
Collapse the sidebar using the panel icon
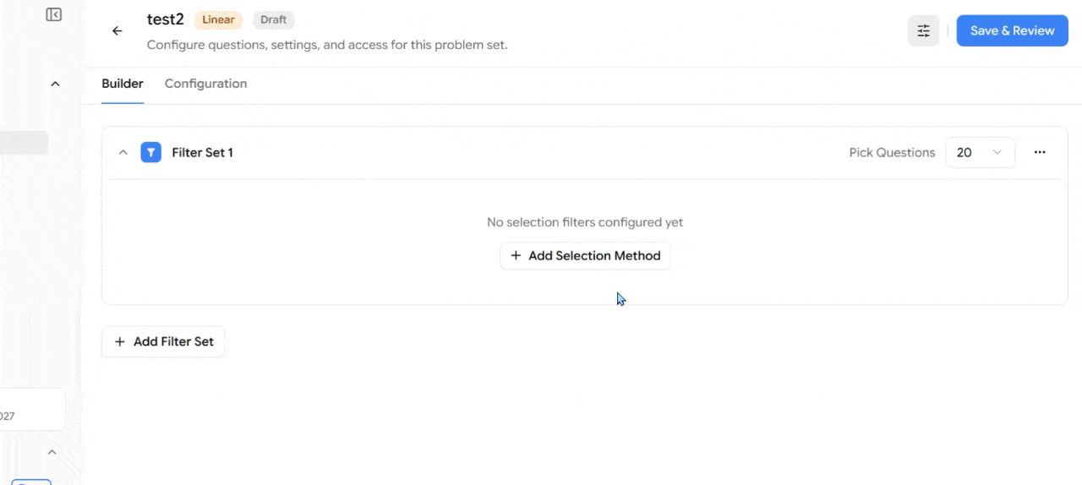[x=53, y=14]
